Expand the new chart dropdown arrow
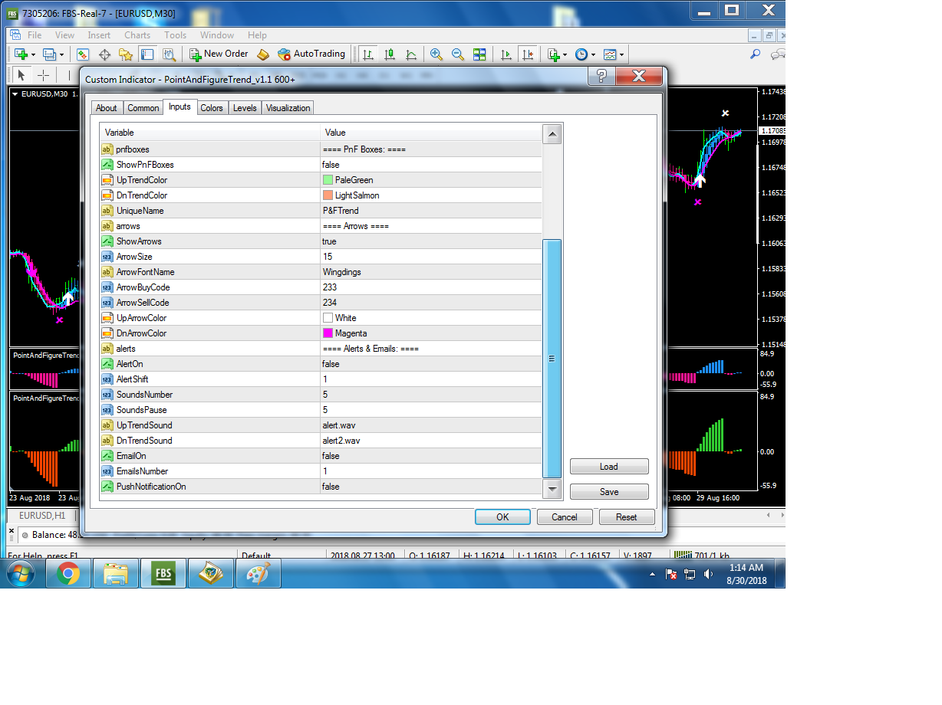This screenshot has height=705, width=942. click(x=33, y=54)
